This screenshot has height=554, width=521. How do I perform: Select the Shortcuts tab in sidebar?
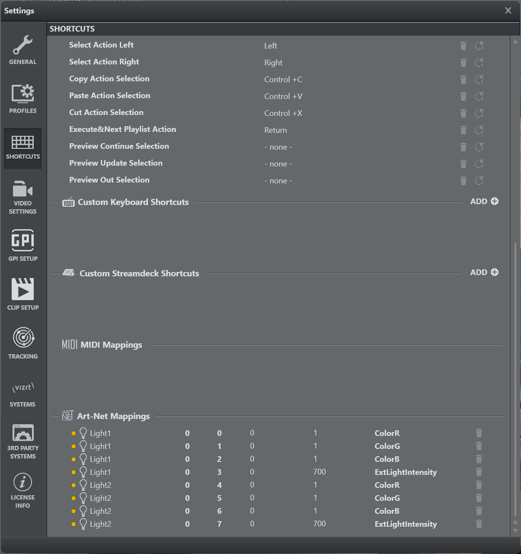pos(23,147)
